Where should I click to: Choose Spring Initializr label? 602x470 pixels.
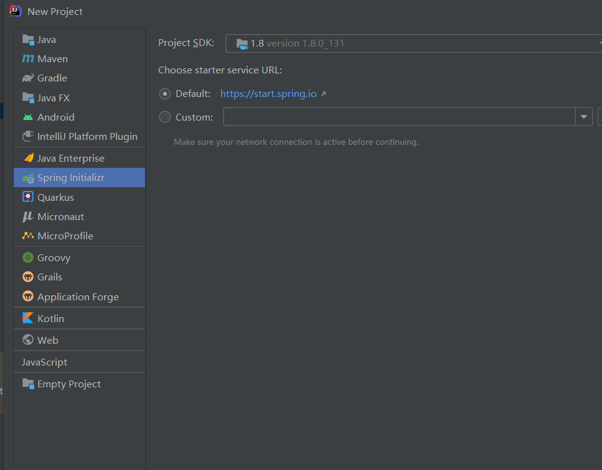tap(70, 178)
